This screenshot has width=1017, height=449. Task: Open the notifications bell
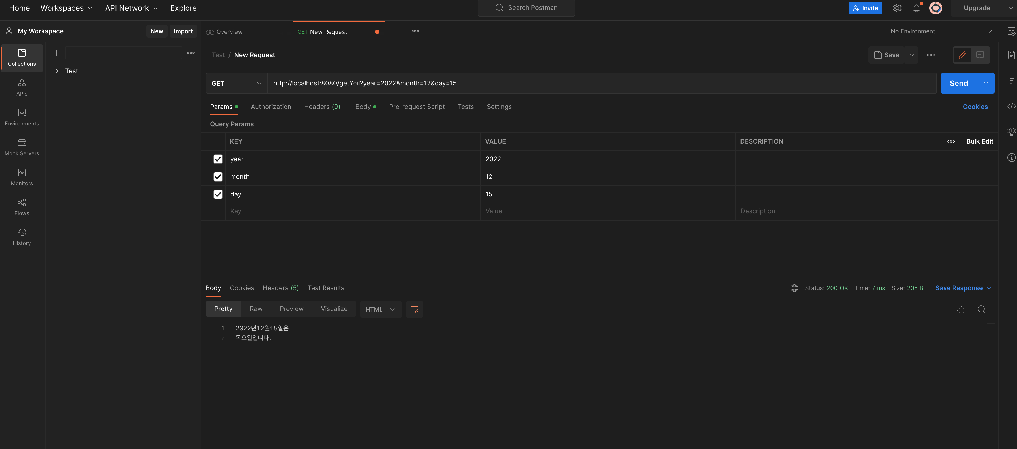[916, 8]
